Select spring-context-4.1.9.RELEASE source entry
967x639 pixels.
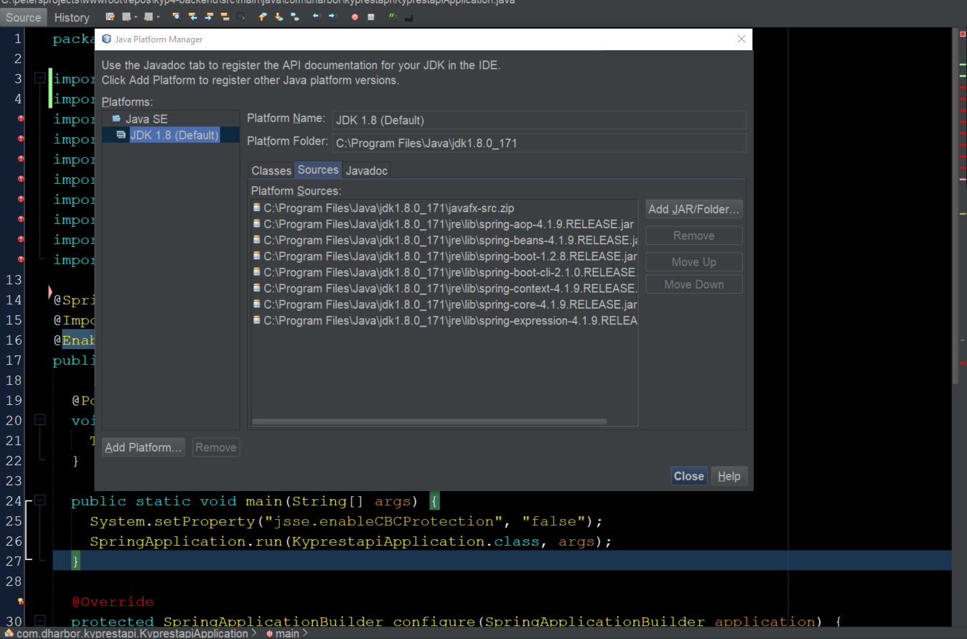pos(444,289)
